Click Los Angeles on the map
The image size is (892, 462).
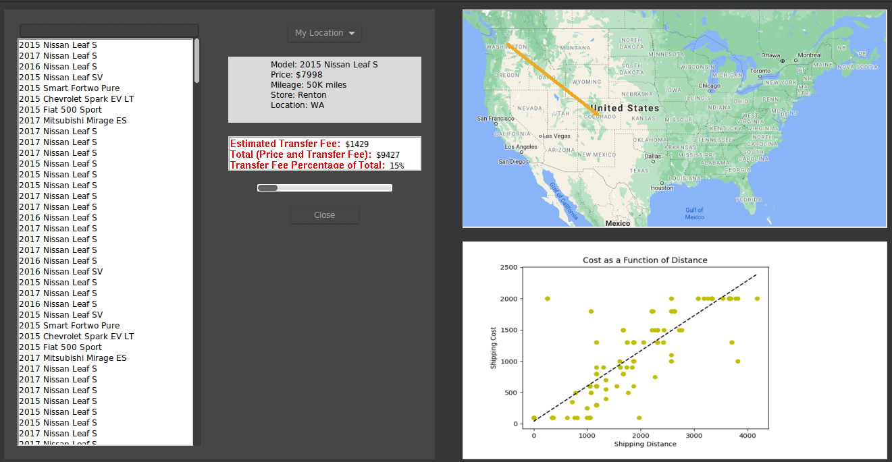[521, 146]
